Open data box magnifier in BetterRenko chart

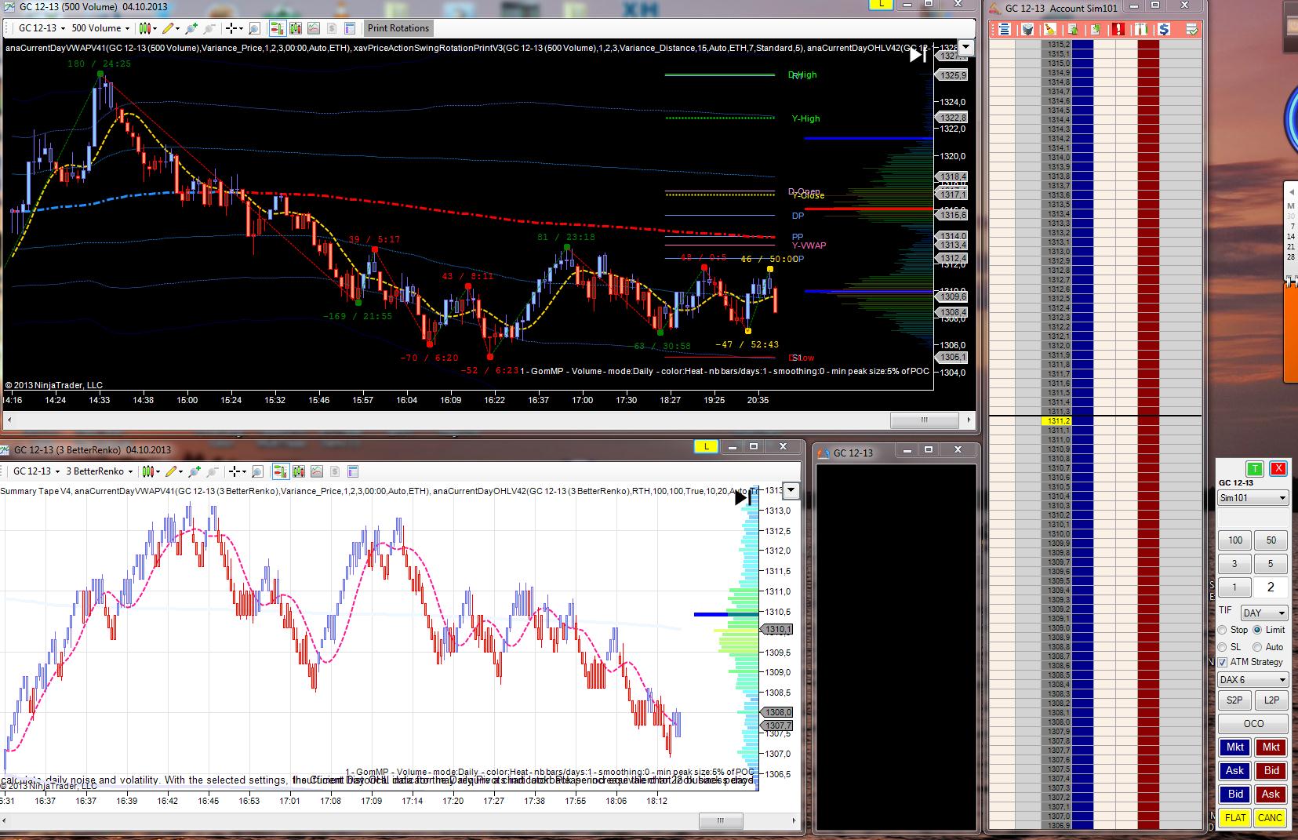pyautogui.click(x=256, y=471)
